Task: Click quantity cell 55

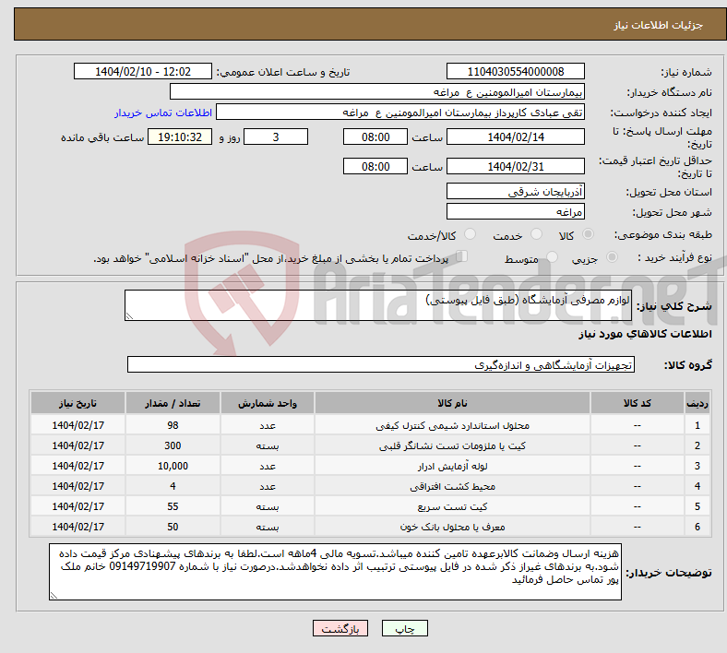Action: pyautogui.click(x=173, y=506)
